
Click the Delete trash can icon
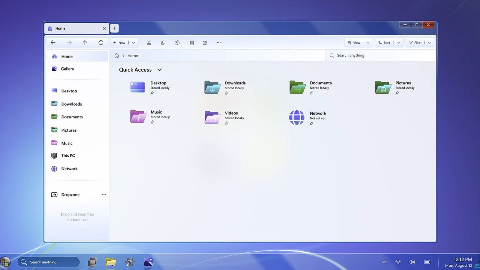[192, 43]
